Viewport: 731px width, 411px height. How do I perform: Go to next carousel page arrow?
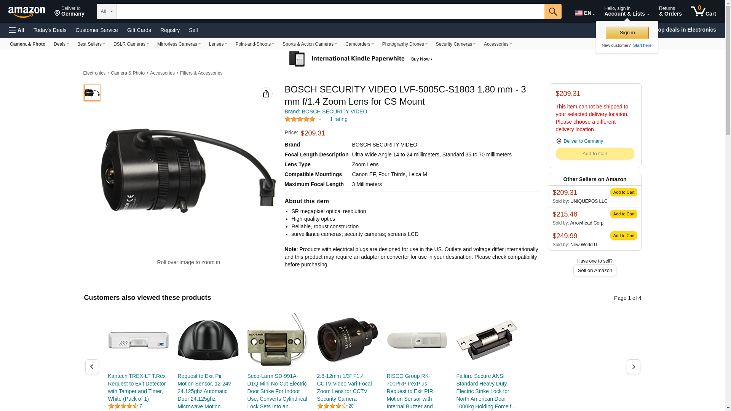[x=634, y=366]
